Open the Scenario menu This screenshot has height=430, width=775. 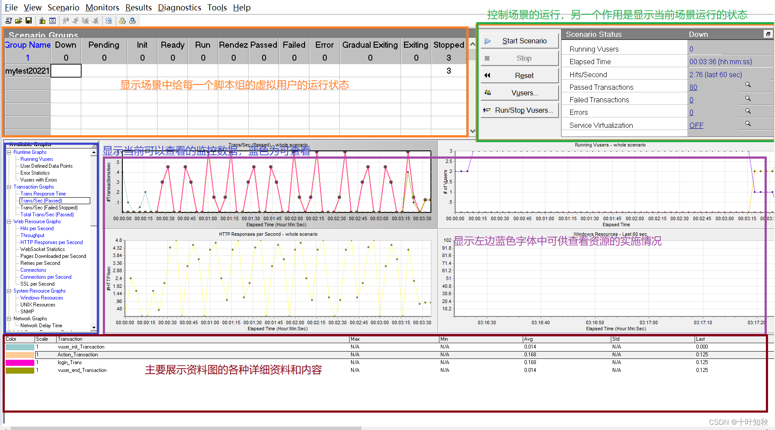point(63,7)
